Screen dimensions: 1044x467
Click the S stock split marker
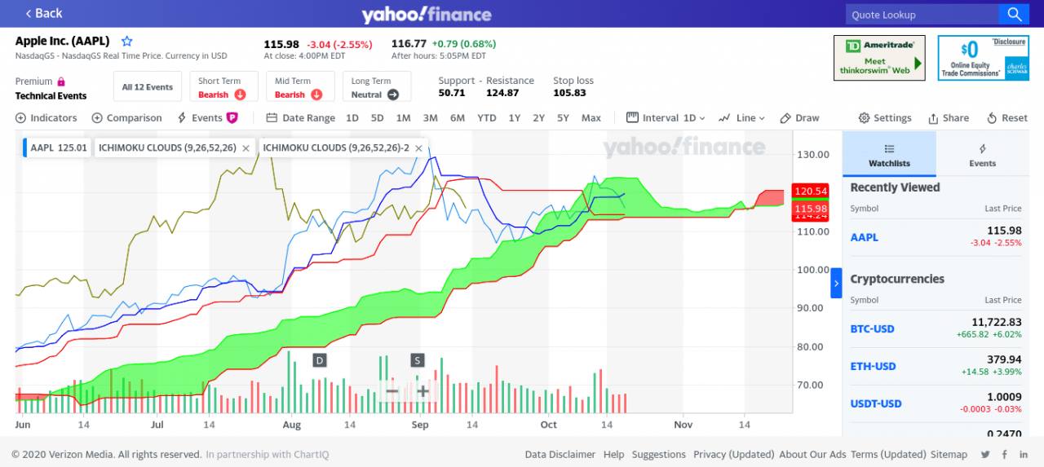[x=418, y=360]
